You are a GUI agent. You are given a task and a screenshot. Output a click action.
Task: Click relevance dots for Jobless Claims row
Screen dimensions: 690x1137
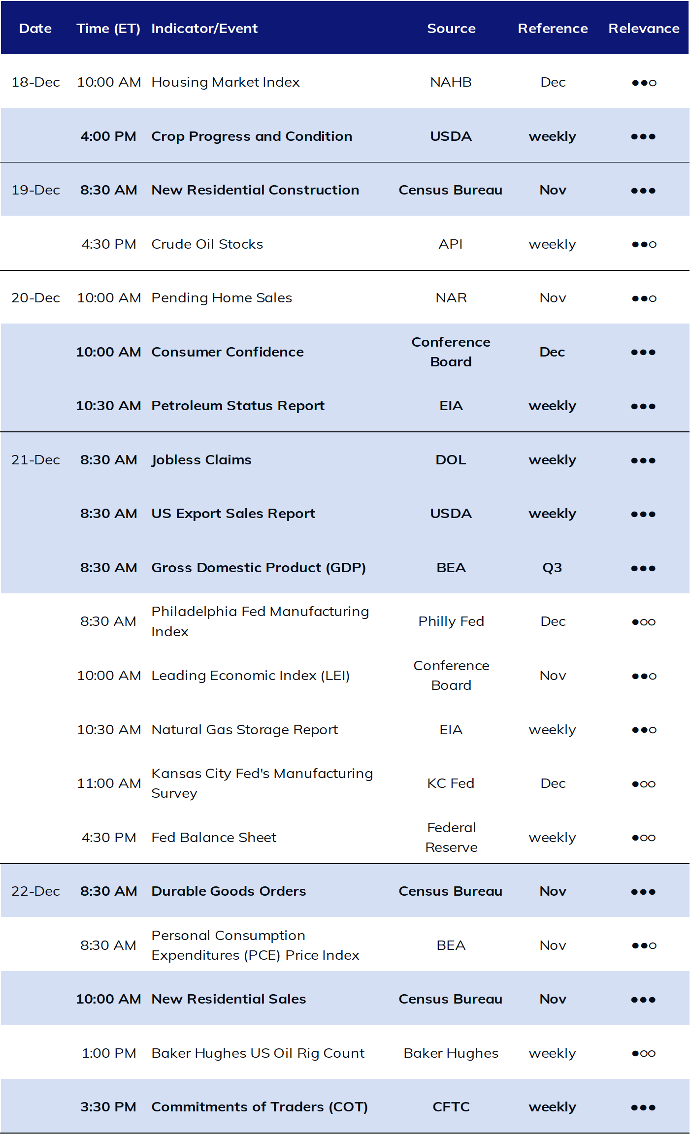coord(643,460)
